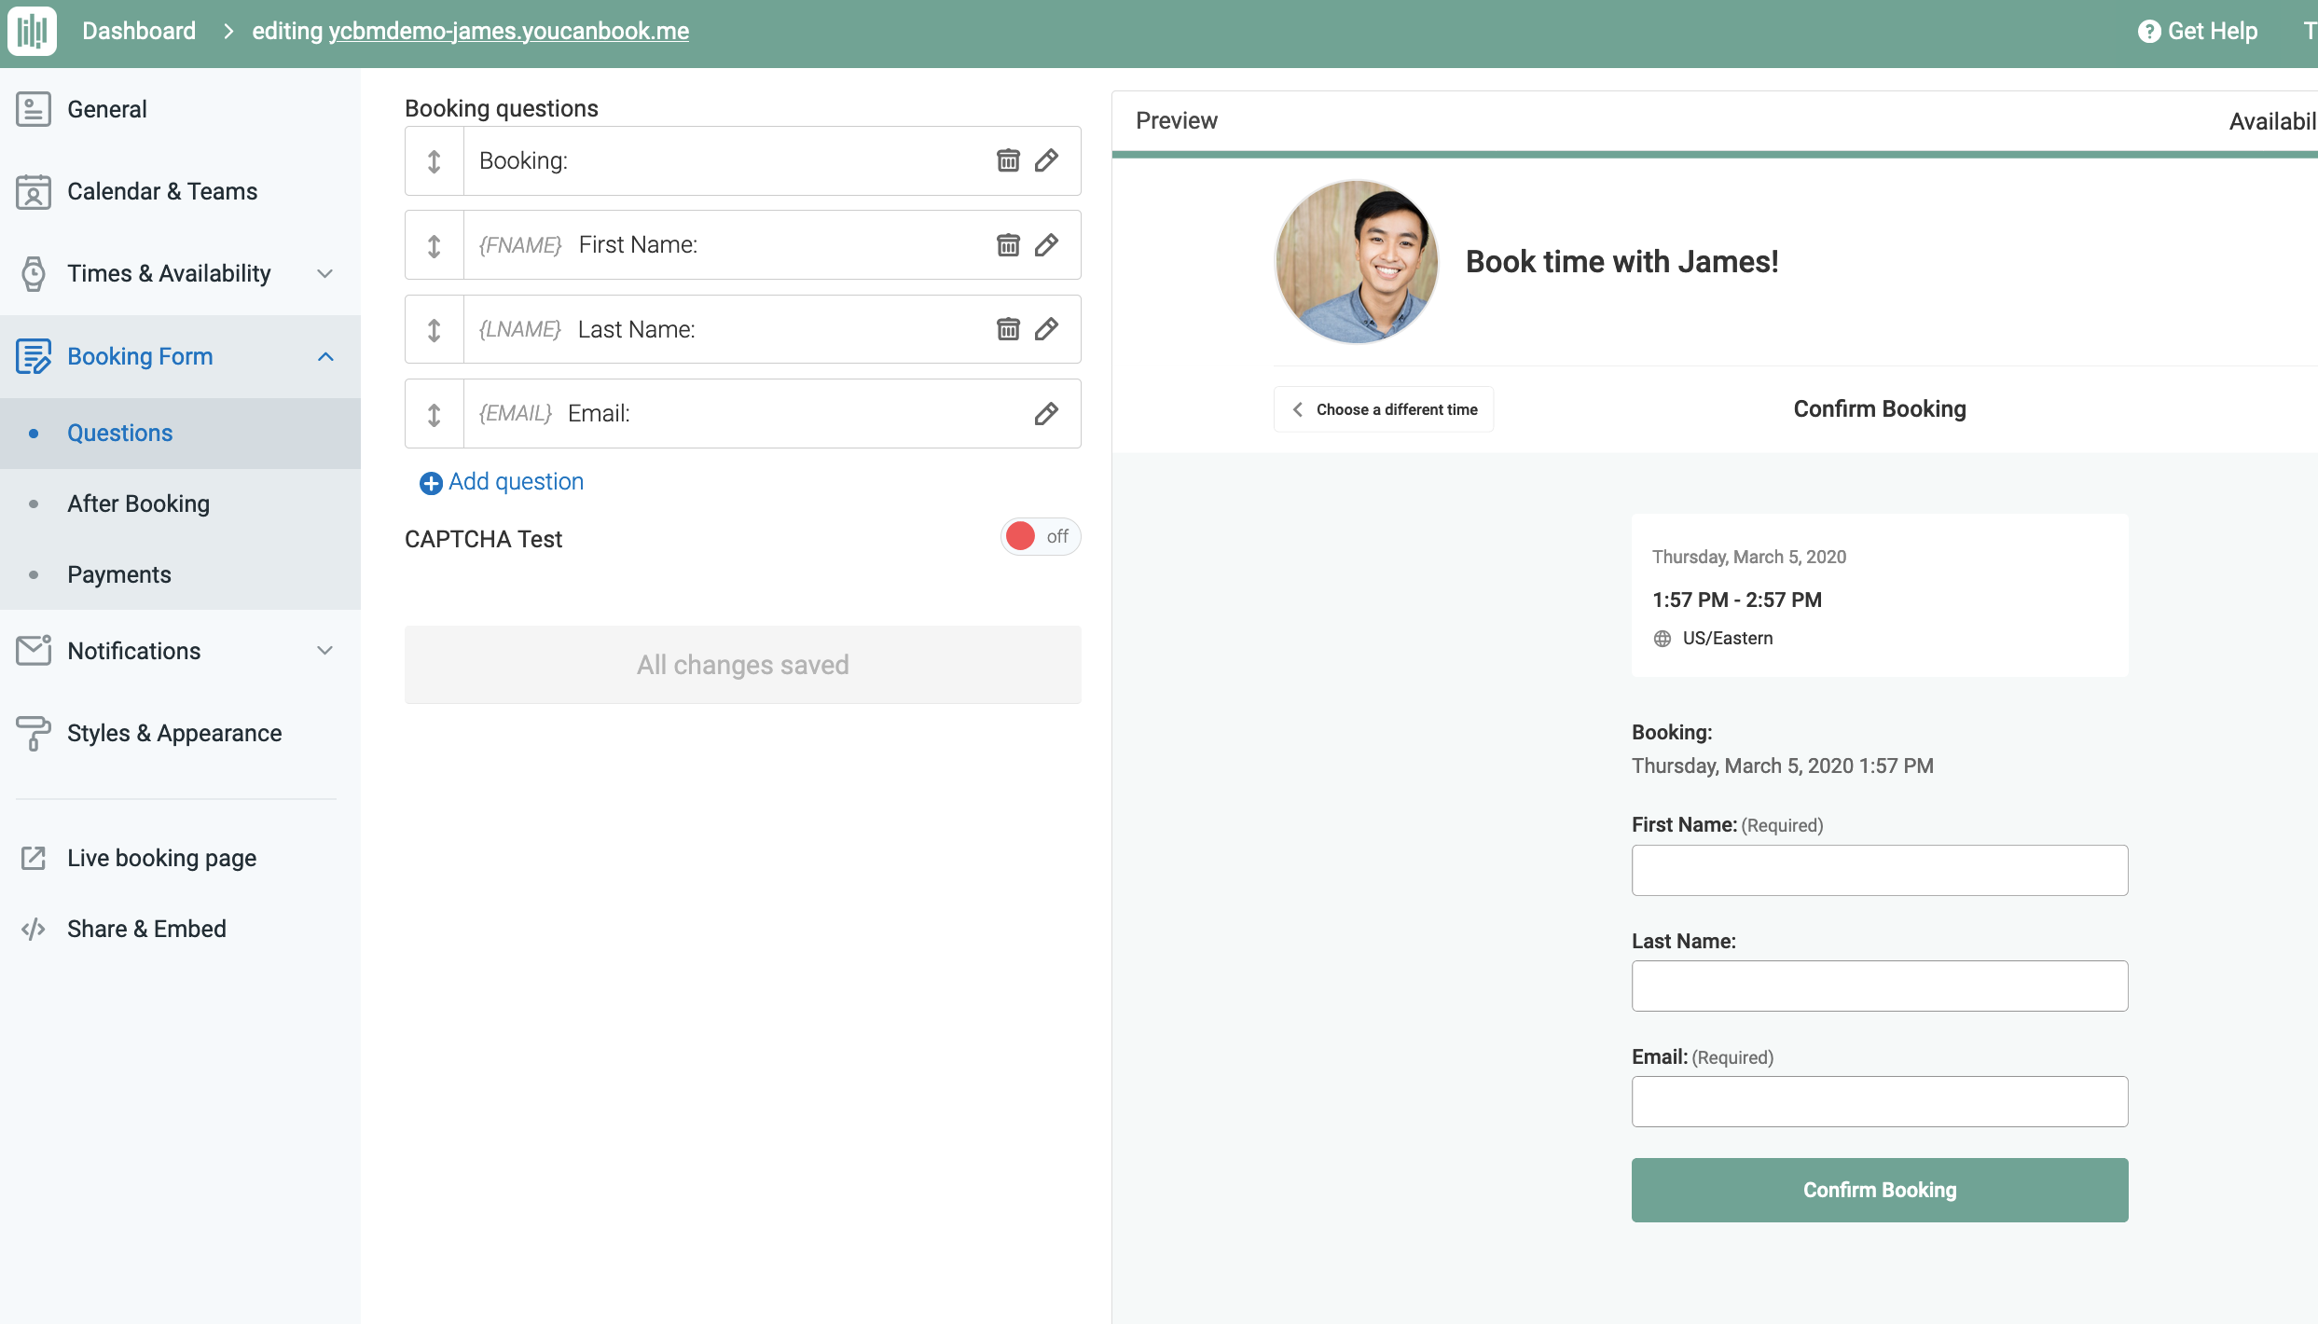Viewport: 2318px width, 1324px height.
Task: Delete the Booking question via trash icon
Action: 1008,160
